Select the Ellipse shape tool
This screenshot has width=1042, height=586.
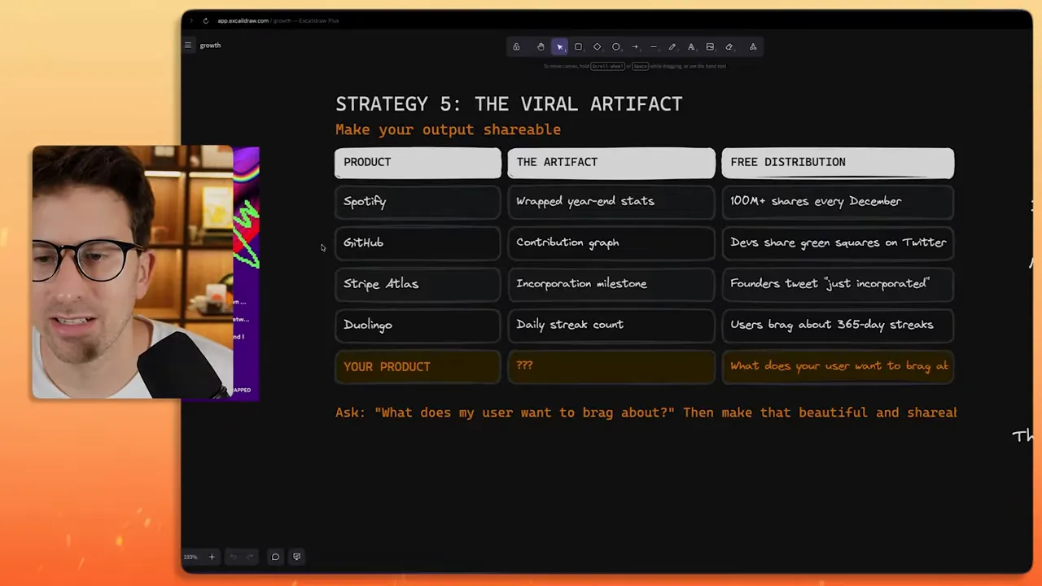click(x=616, y=47)
